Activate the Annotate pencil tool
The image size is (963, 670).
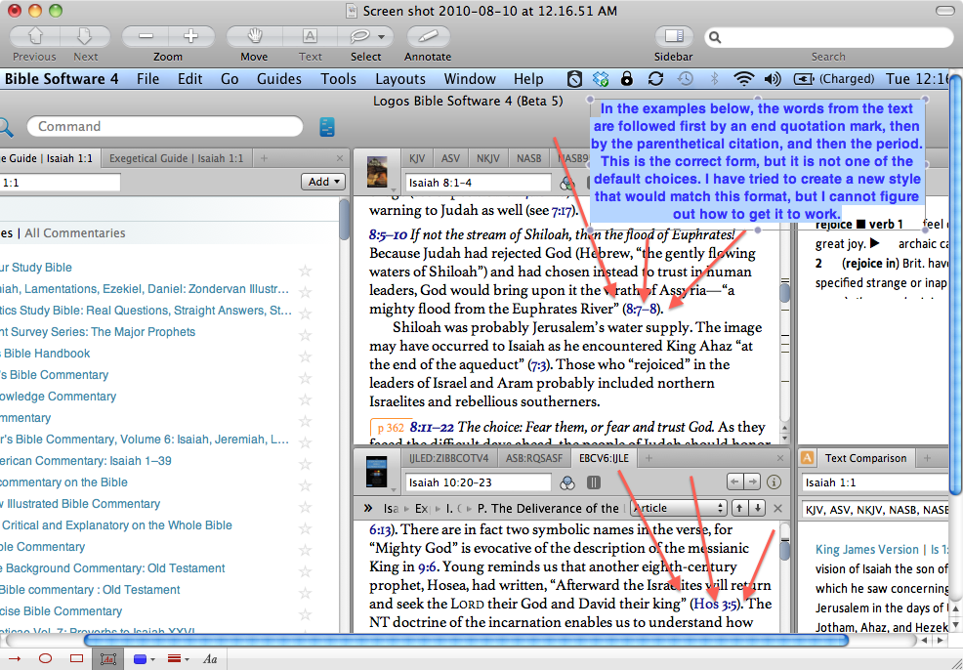pos(428,37)
